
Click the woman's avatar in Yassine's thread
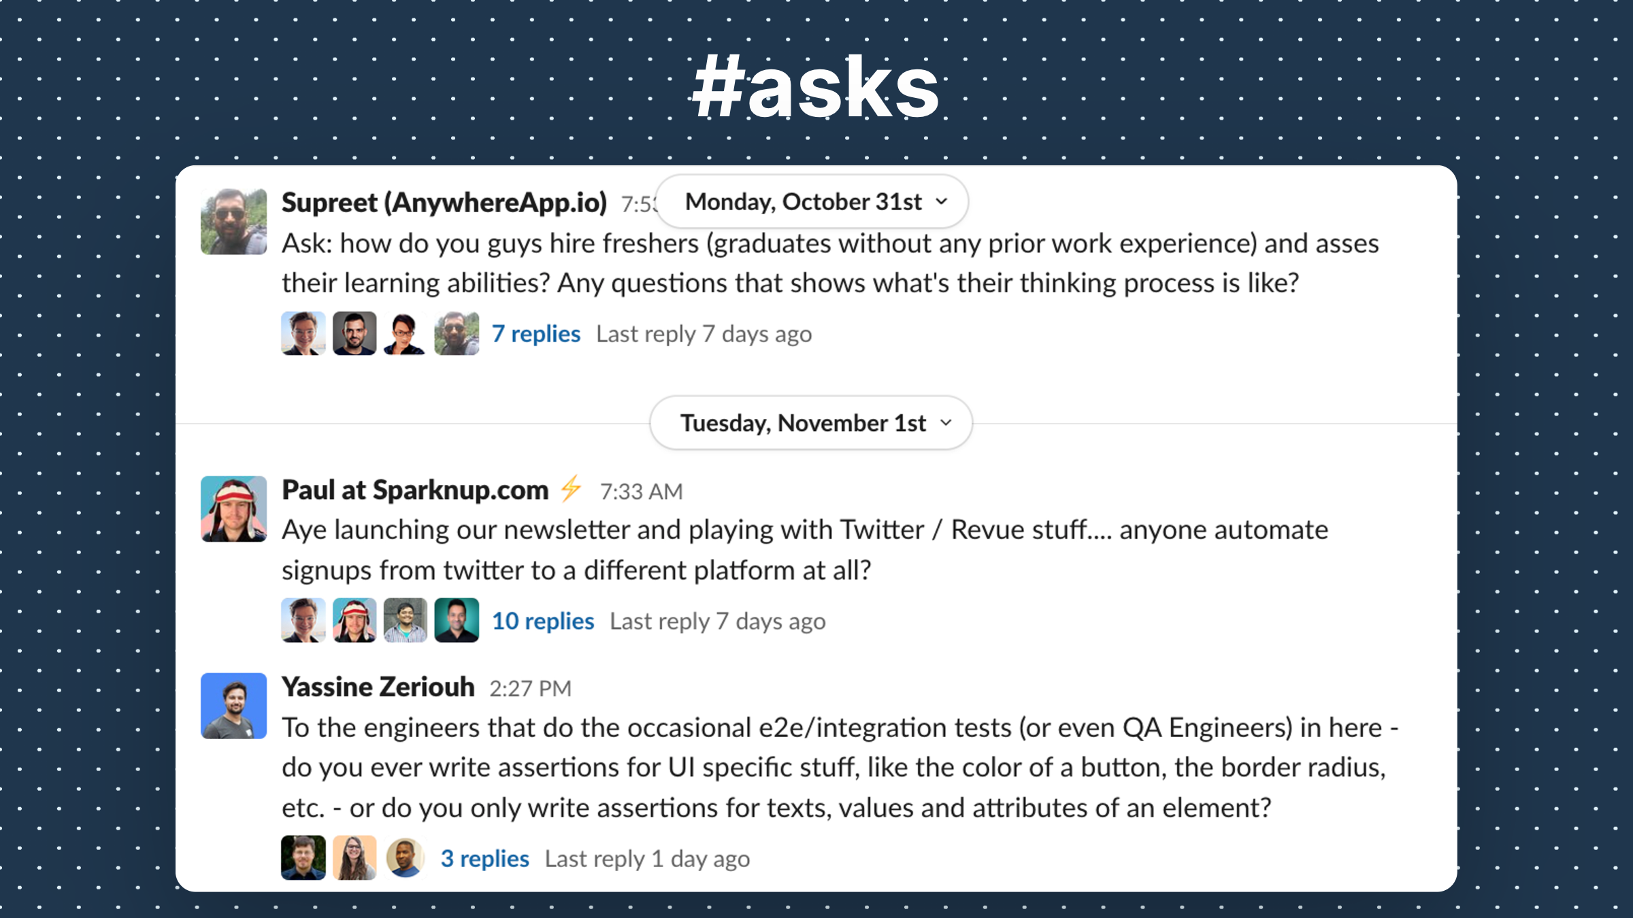pyautogui.click(x=354, y=858)
